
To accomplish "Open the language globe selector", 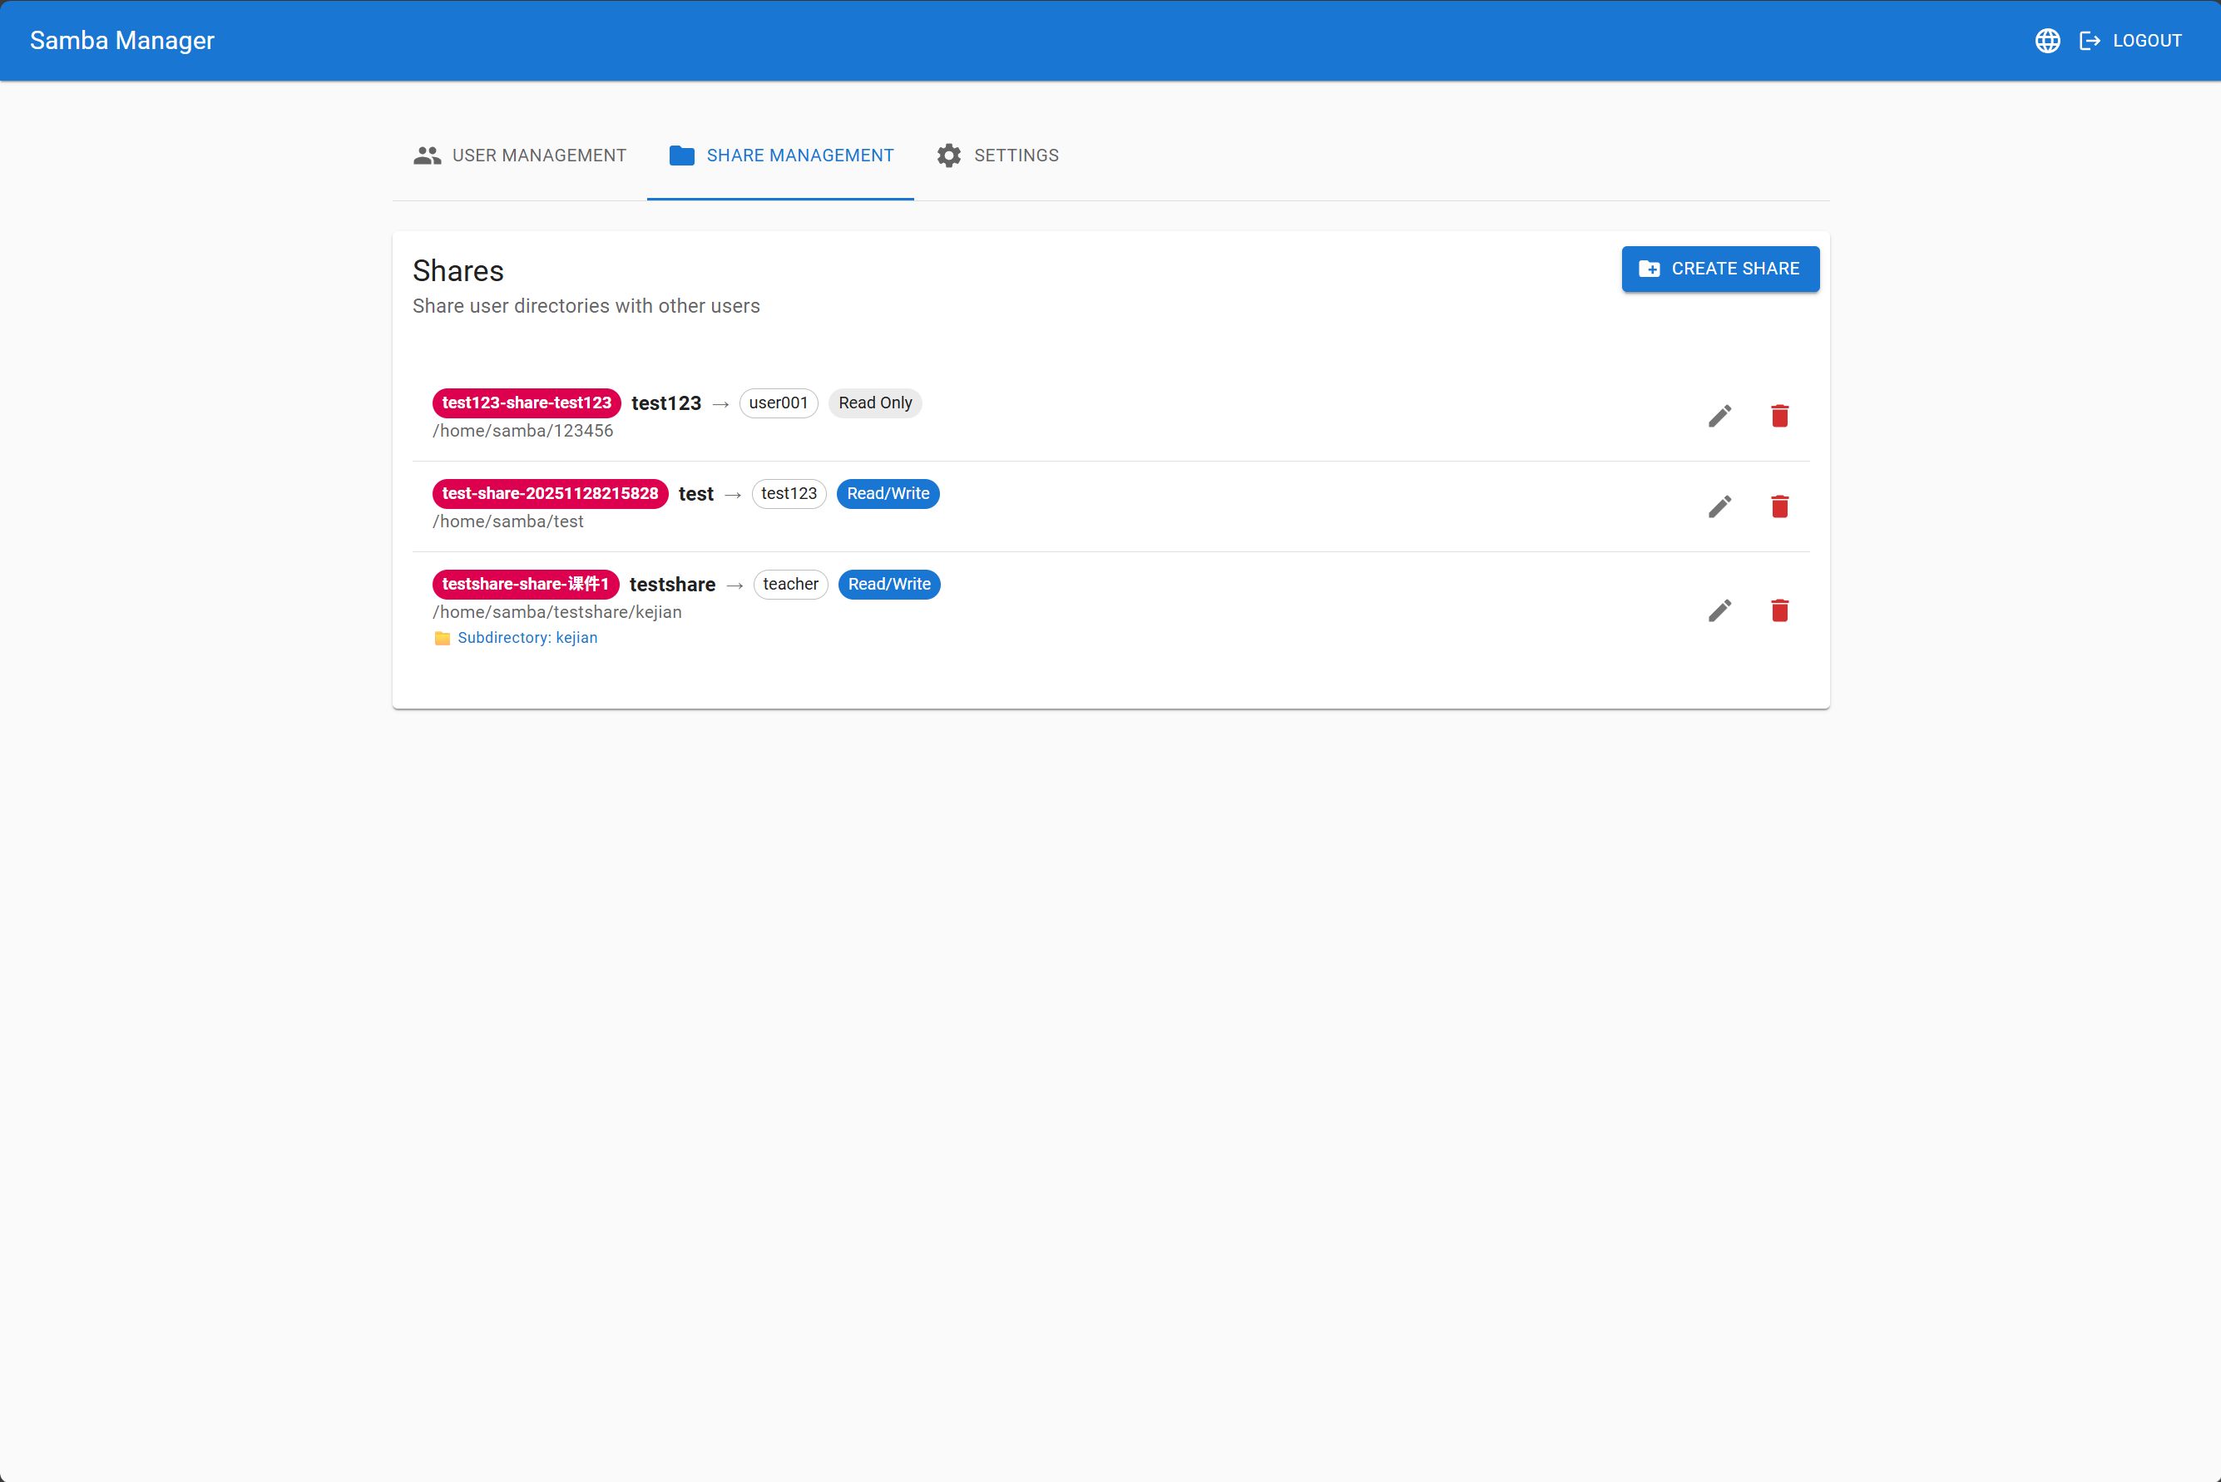I will 2047,41.
